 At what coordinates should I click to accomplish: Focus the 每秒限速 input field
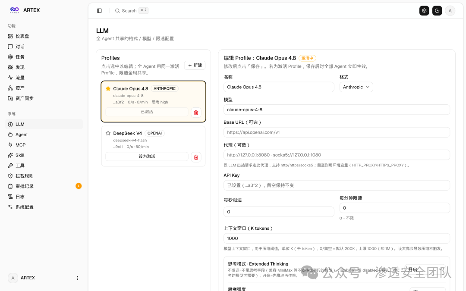tap(279, 212)
